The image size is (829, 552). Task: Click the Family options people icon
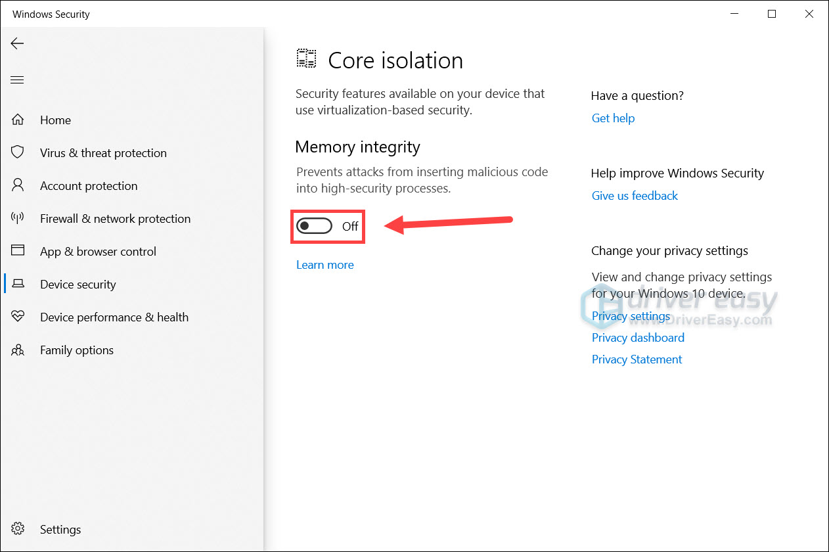point(18,350)
